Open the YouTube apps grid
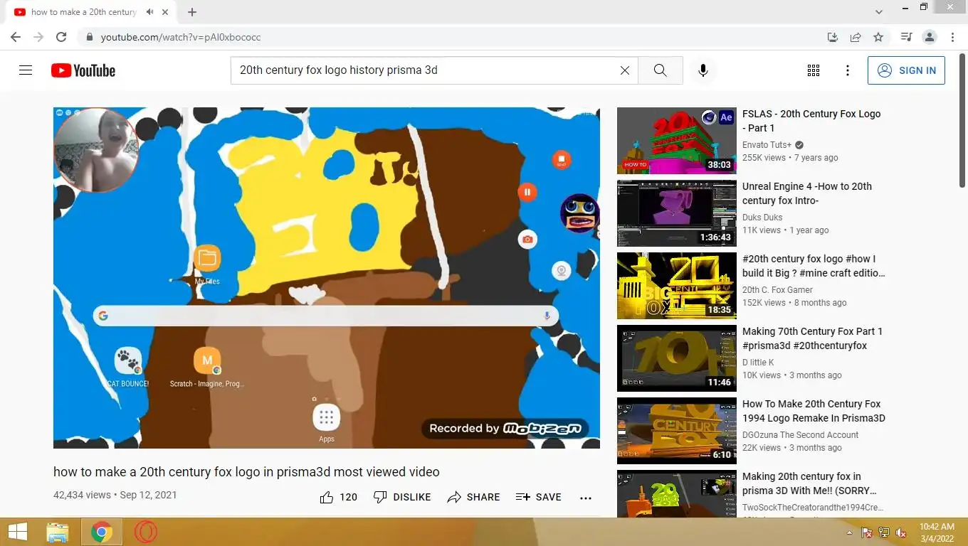The height and width of the screenshot is (546, 968). click(813, 70)
